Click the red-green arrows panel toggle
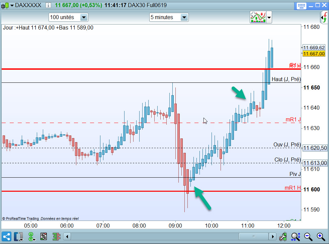Viewport: 329px width, 244px height. point(324,17)
